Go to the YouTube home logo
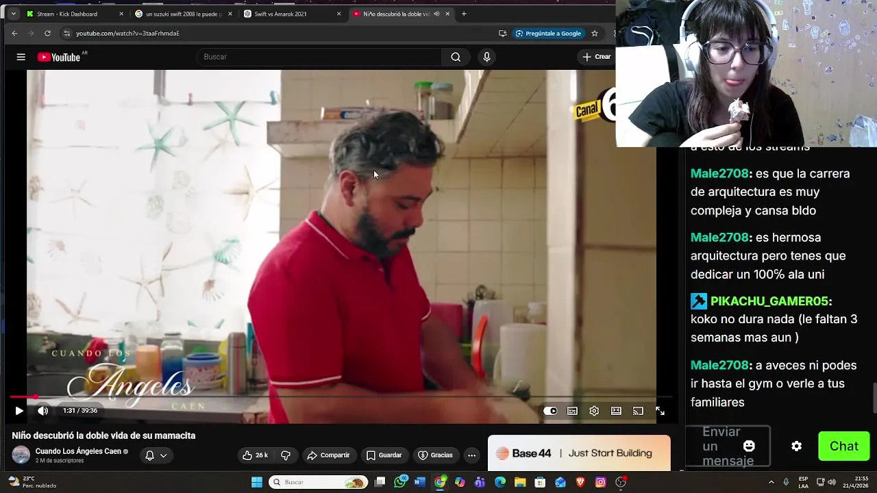Viewport: 877px width, 493px height. click(59, 57)
